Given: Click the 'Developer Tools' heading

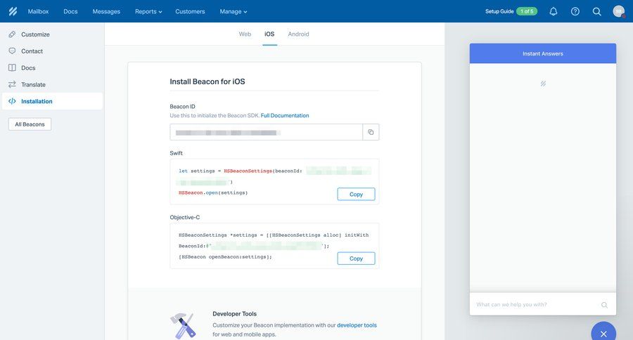Looking at the screenshot, I should point(234,314).
